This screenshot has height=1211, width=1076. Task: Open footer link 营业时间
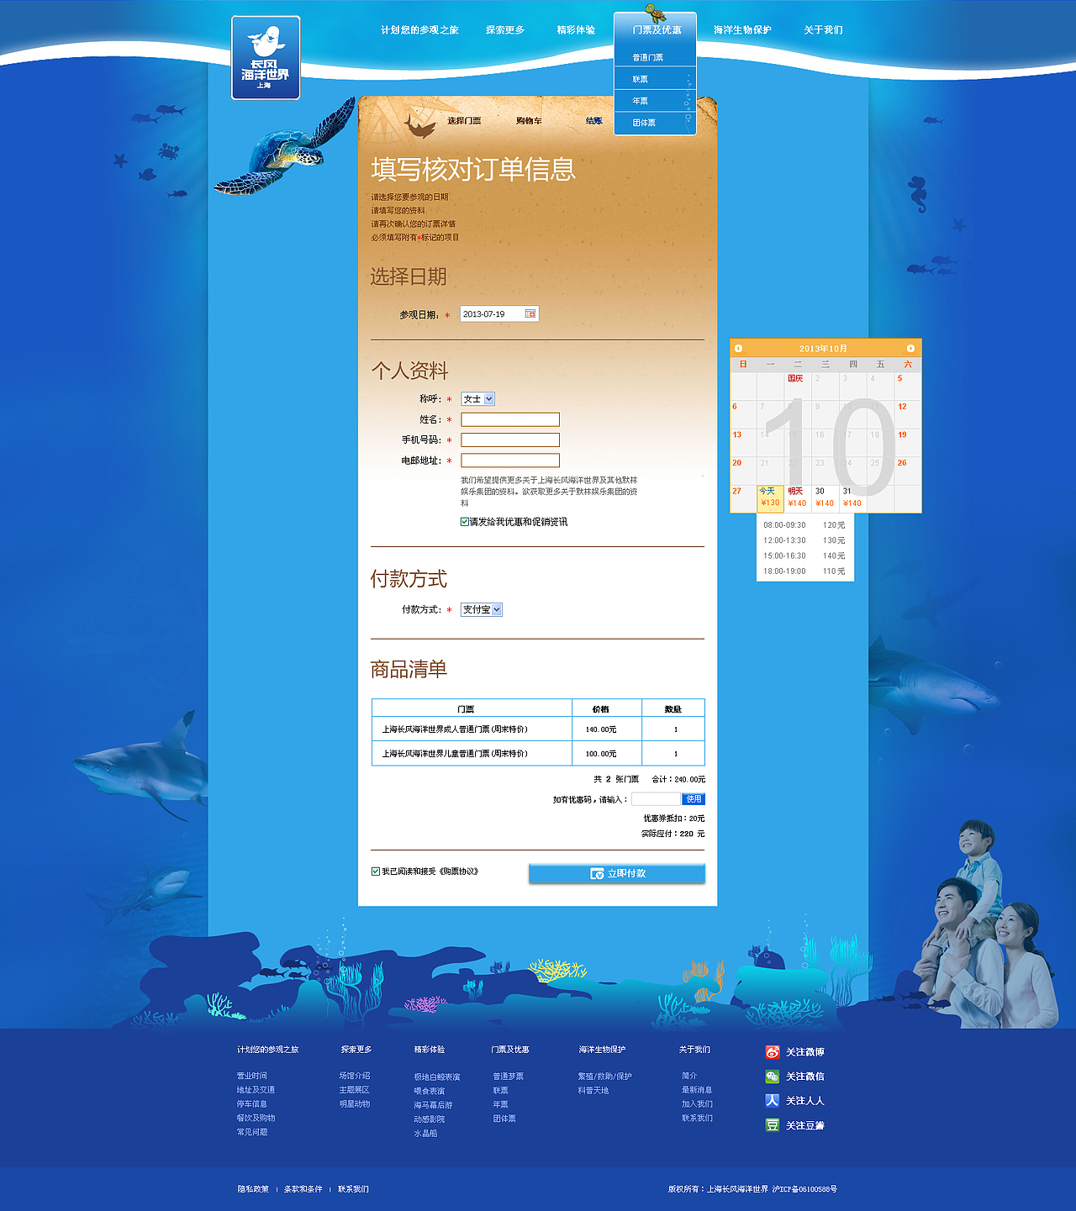252,1076
